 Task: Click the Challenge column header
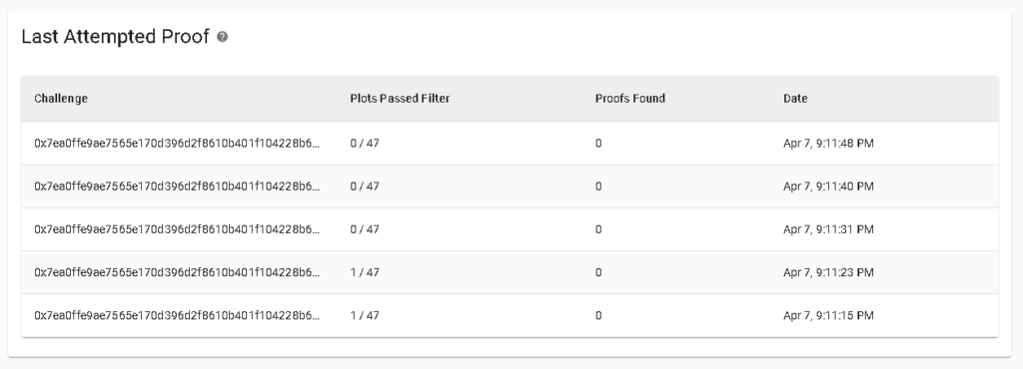point(61,99)
